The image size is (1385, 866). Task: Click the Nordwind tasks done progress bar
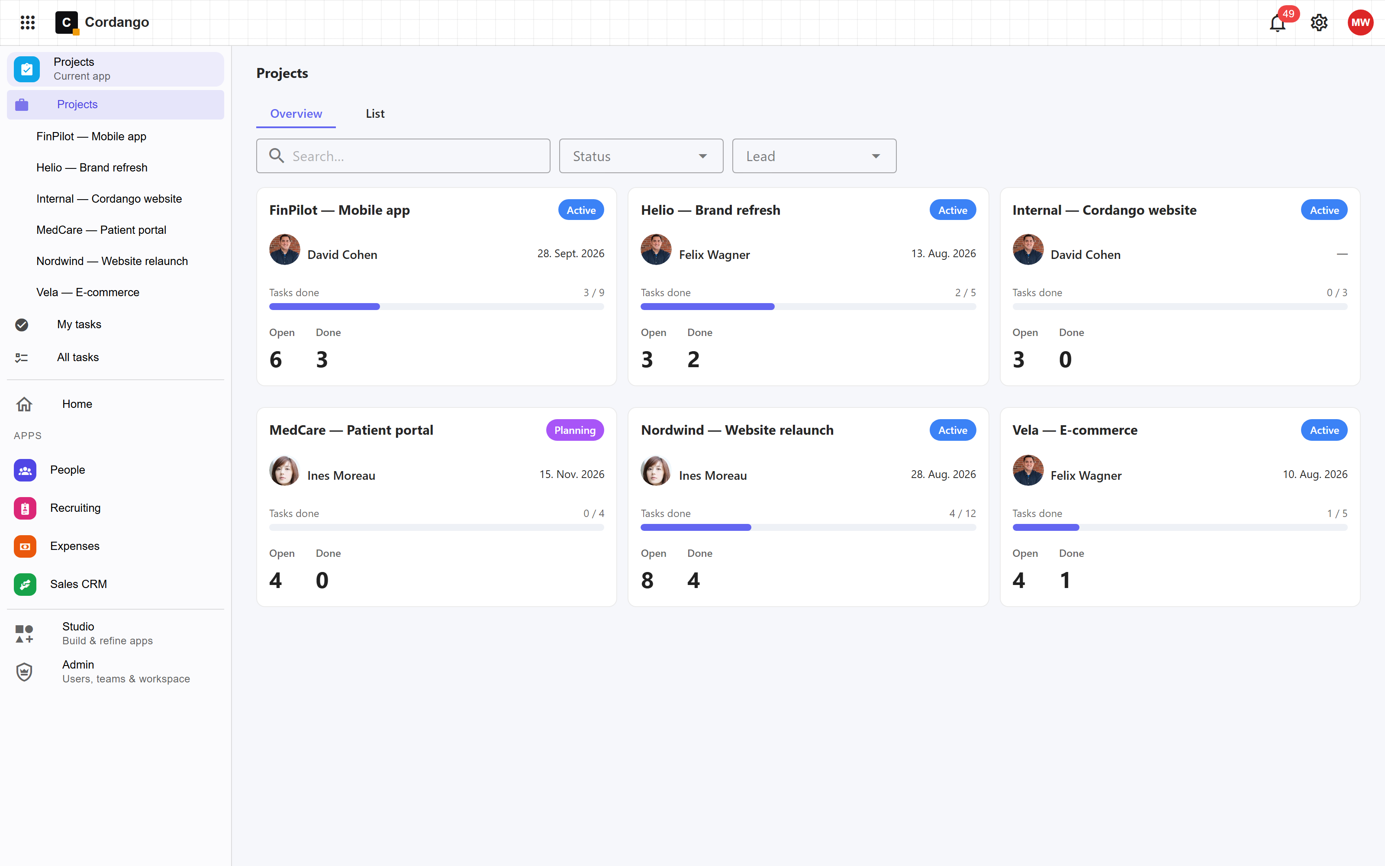(808, 527)
